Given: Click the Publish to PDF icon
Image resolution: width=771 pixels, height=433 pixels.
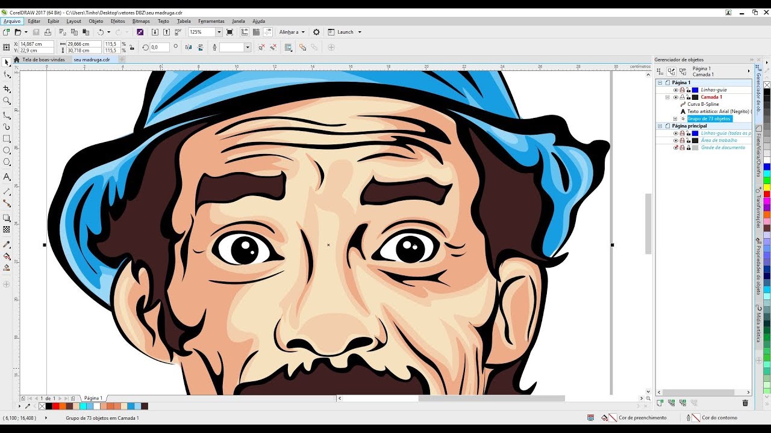Looking at the screenshot, I should [x=178, y=32].
